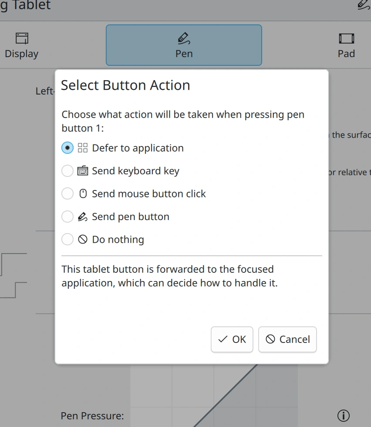Click the drawing tablet icon in title bar
Viewport: 371px width, 427px height.
364,5
